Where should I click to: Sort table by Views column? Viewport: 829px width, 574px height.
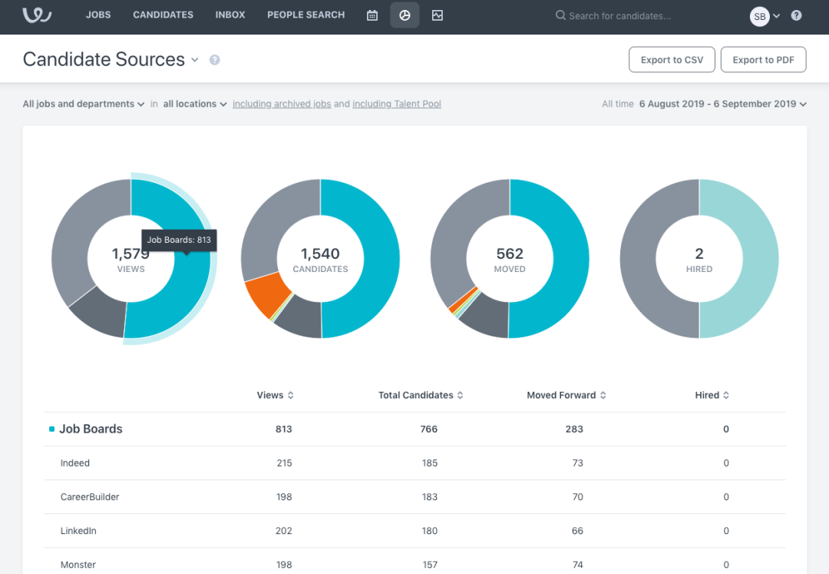(275, 395)
